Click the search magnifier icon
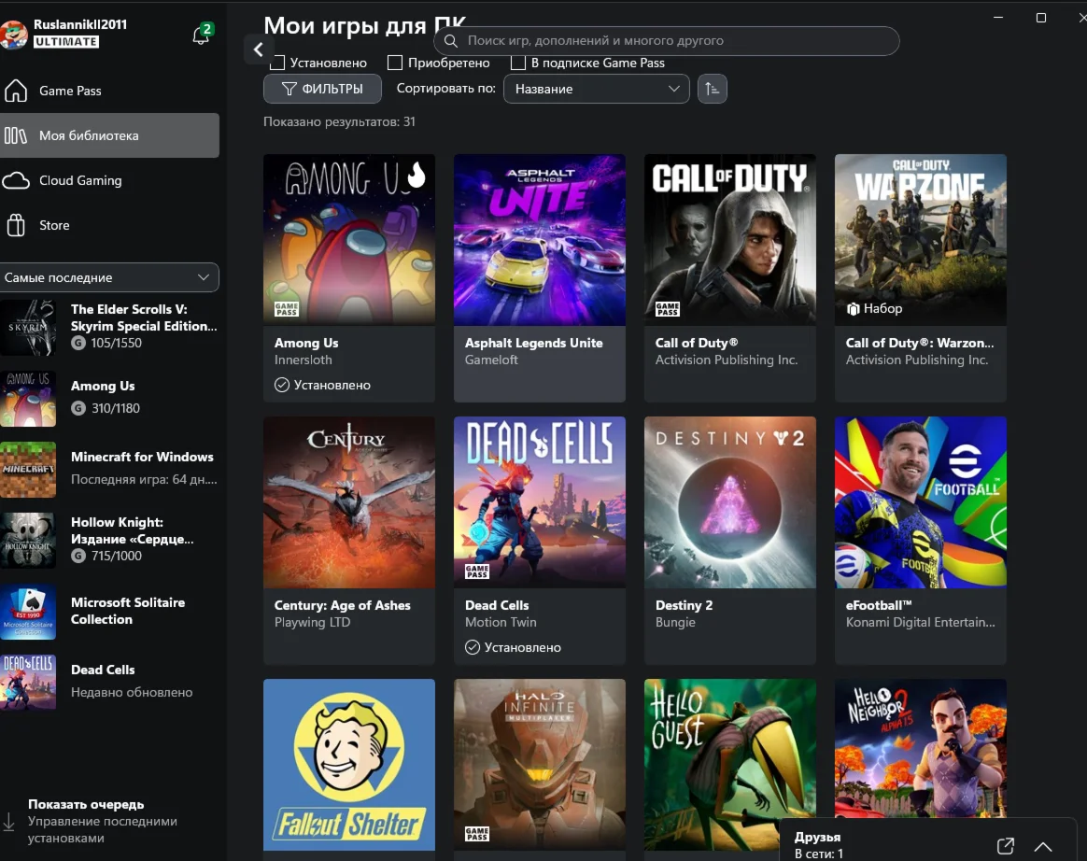The height and width of the screenshot is (861, 1087). pyautogui.click(x=451, y=41)
